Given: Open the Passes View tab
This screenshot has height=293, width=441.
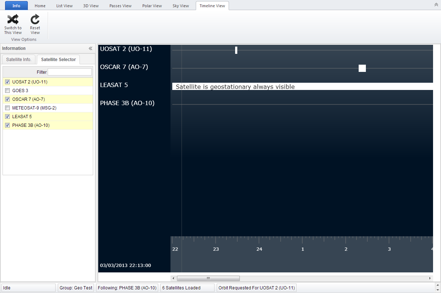Looking at the screenshot, I should tap(121, 6).
